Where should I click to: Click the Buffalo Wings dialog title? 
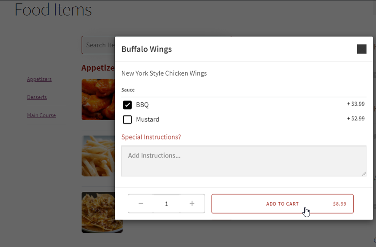[146, 49]
